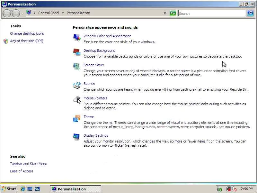Go back with the Back arrow button
257x193 pixels.
pyautogui.click(x=7, y=13)
